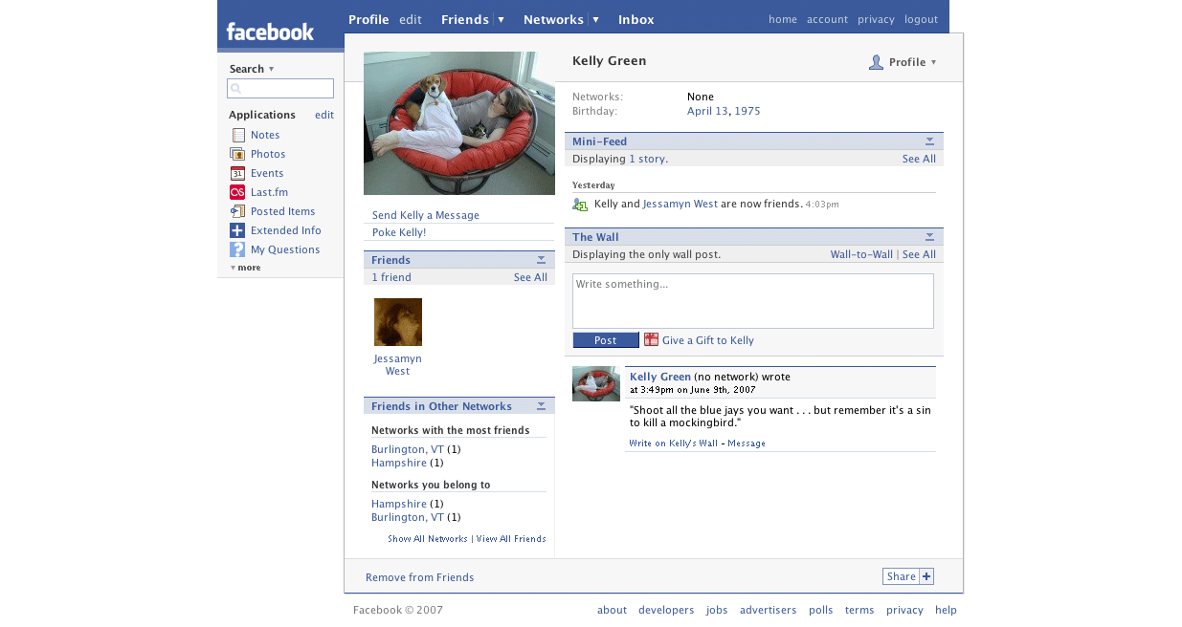
Task: Click the facebook logo
Action: 270,32
